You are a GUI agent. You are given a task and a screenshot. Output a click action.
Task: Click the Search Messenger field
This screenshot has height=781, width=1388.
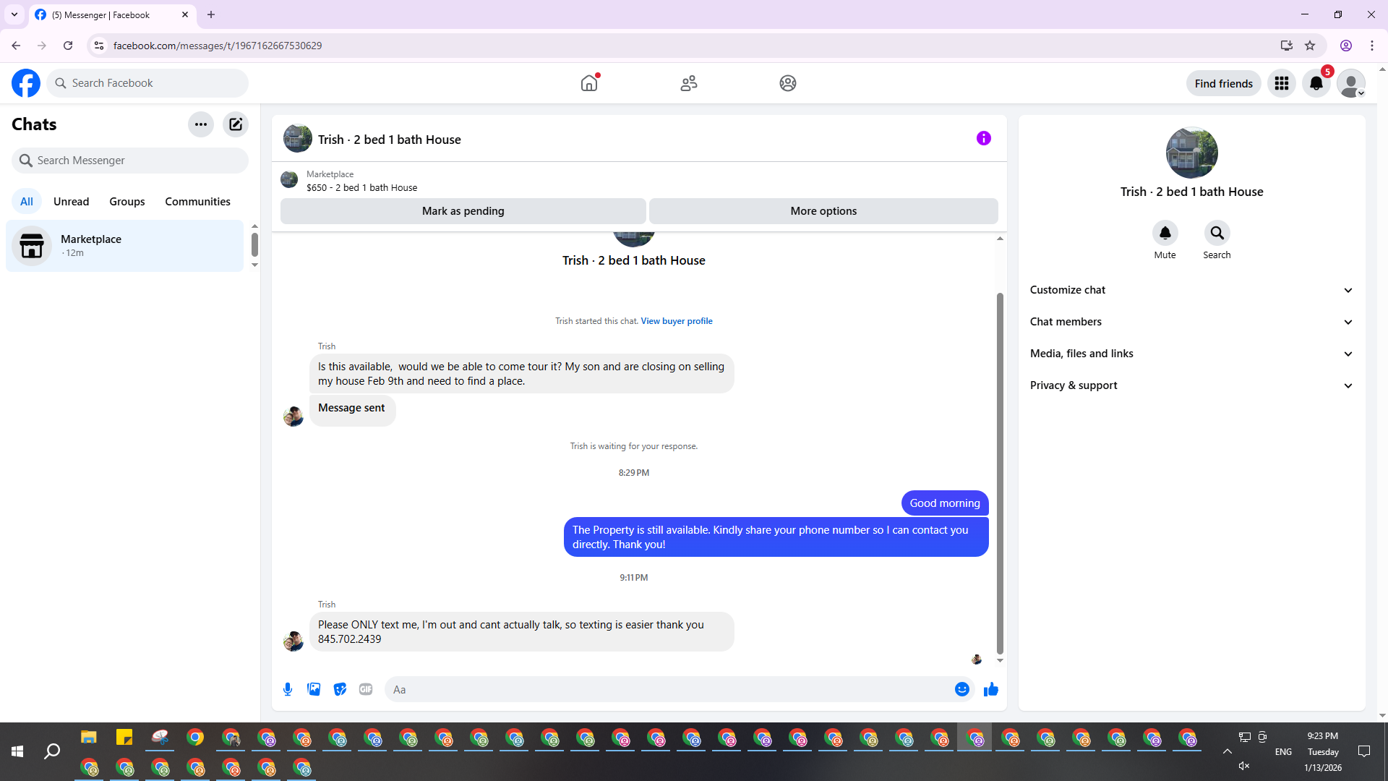pos(130,161)
